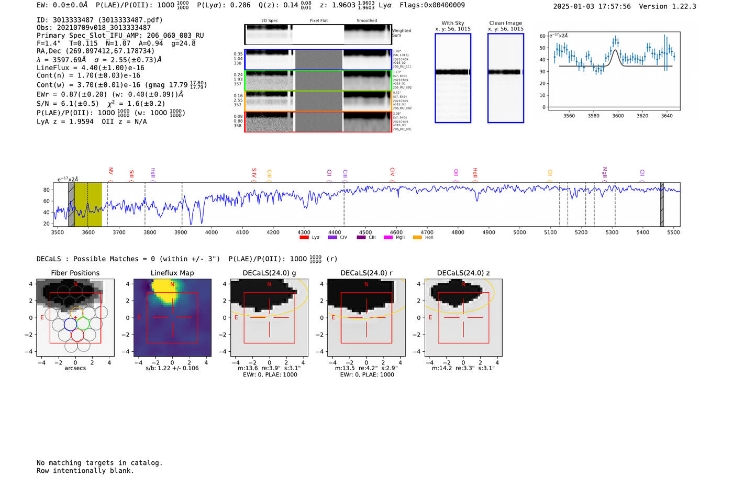Click the '2D Spec' column header
This screenshot has height=499, width=733.
pyautogui.click(x=270, y=21)
